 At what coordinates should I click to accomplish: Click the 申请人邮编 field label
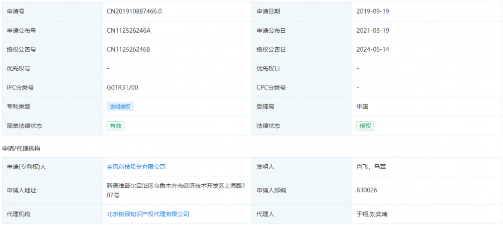(x=272, y=190)
